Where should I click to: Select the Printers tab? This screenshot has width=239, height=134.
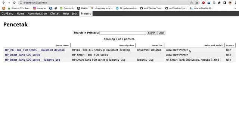pyautogui.click(x=86, y=13)
